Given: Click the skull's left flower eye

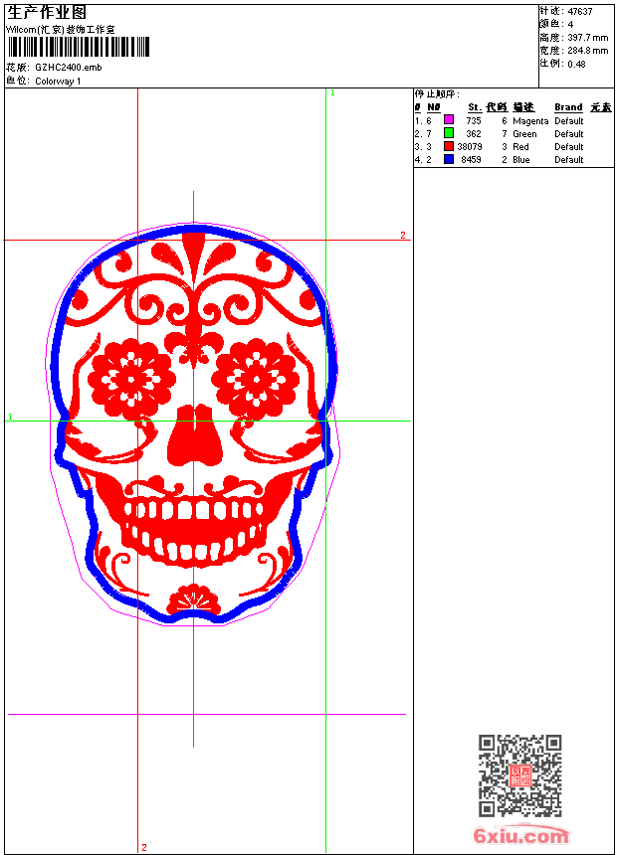Looking at the screenshot, I should [131, 379].
